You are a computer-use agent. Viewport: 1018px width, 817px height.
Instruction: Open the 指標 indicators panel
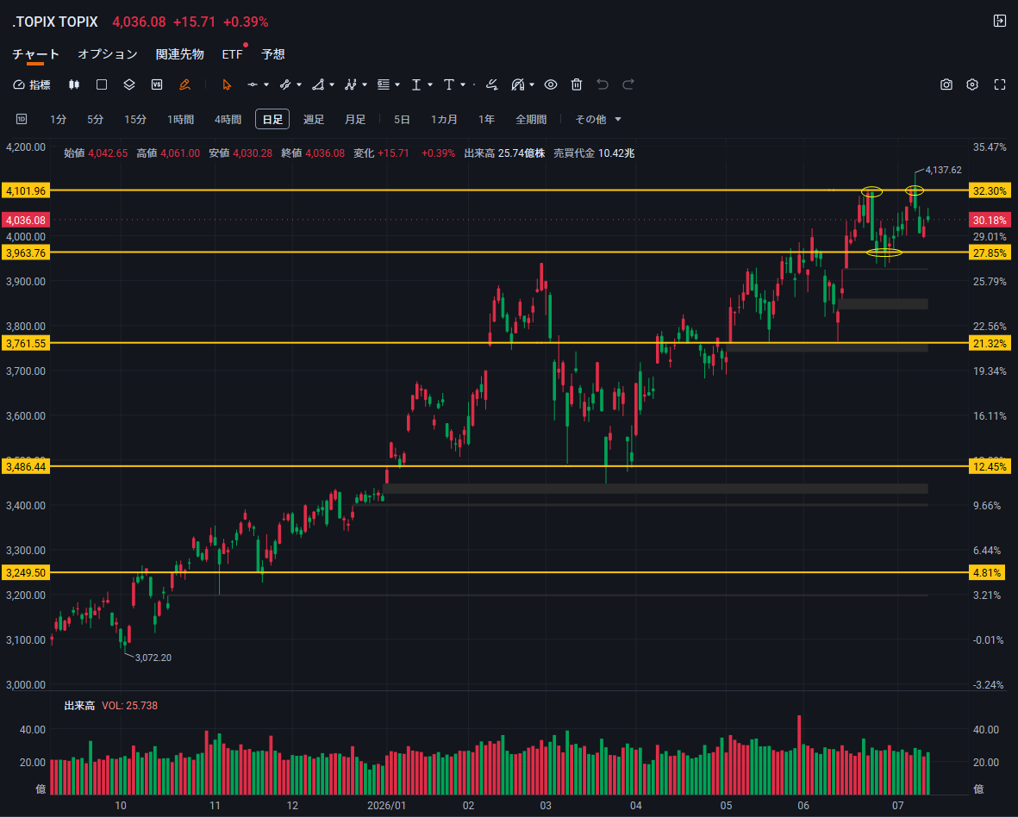[31, 85]
